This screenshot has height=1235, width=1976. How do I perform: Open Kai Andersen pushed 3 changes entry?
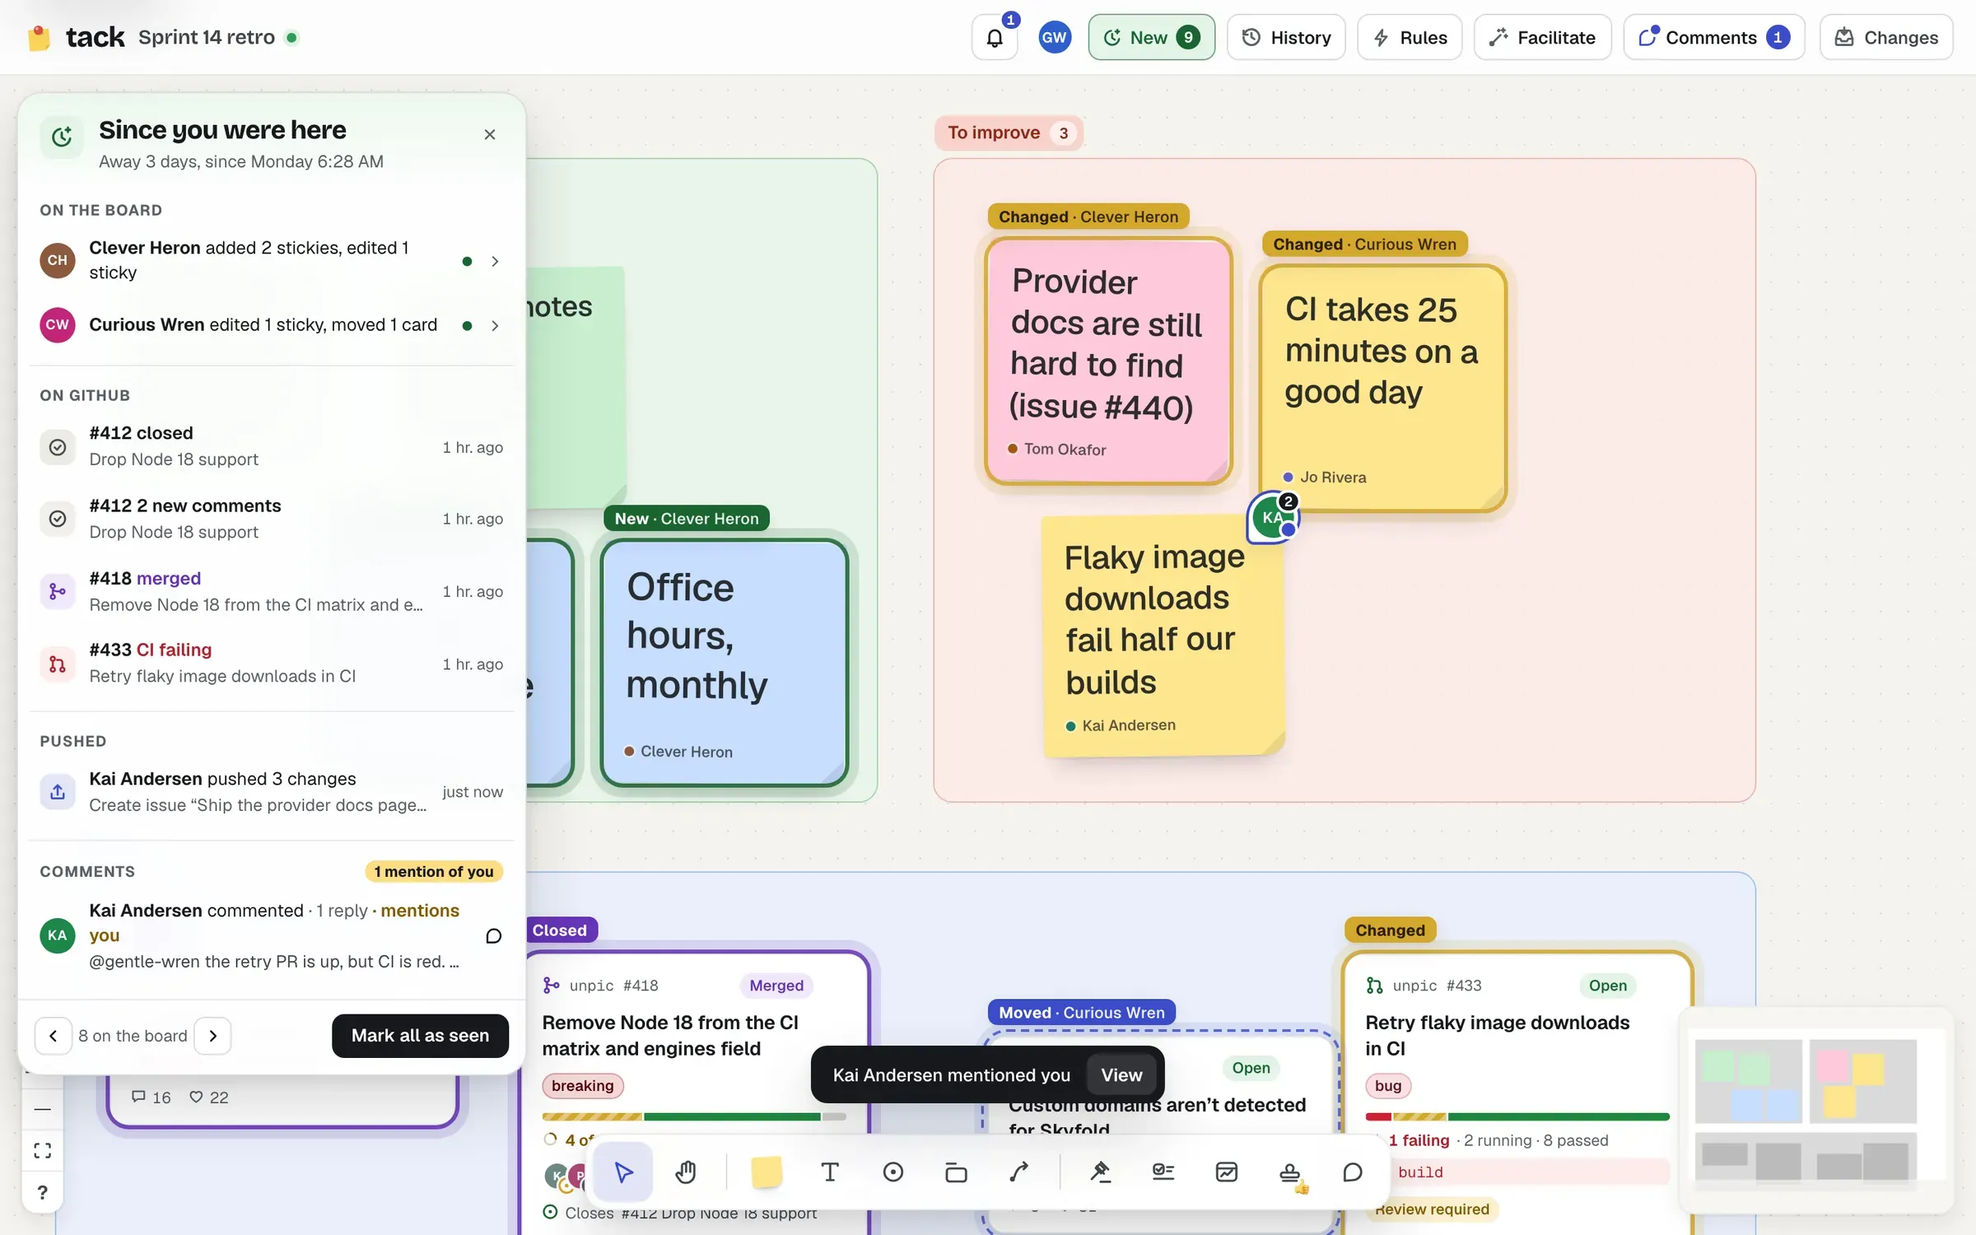click(x=272, y=791)
